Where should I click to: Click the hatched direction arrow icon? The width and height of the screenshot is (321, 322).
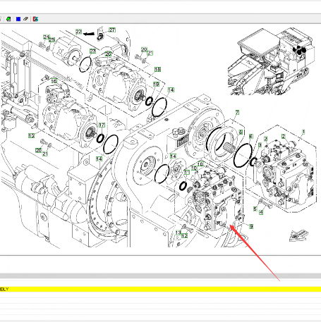point(298,235)
